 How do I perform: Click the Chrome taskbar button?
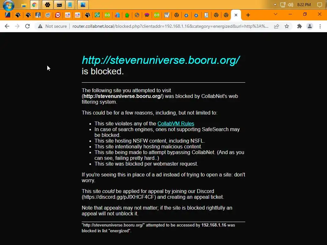tap(34, 5)
